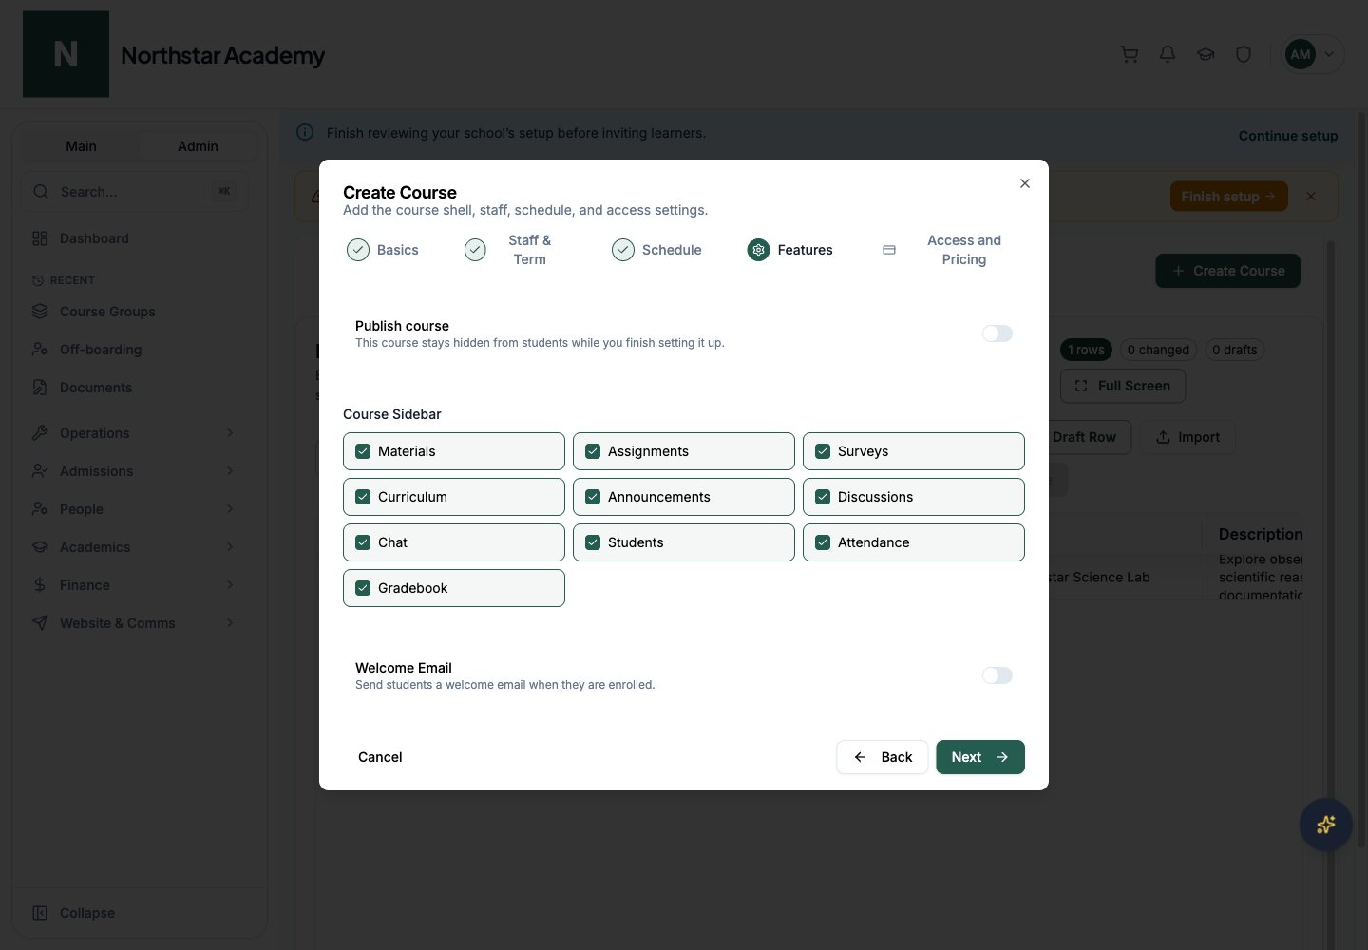Cancel course creation

(x=380, y=757)
